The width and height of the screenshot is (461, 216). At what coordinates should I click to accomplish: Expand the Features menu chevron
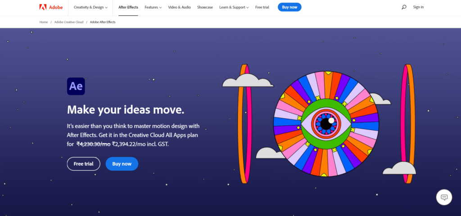pos(161,7)
